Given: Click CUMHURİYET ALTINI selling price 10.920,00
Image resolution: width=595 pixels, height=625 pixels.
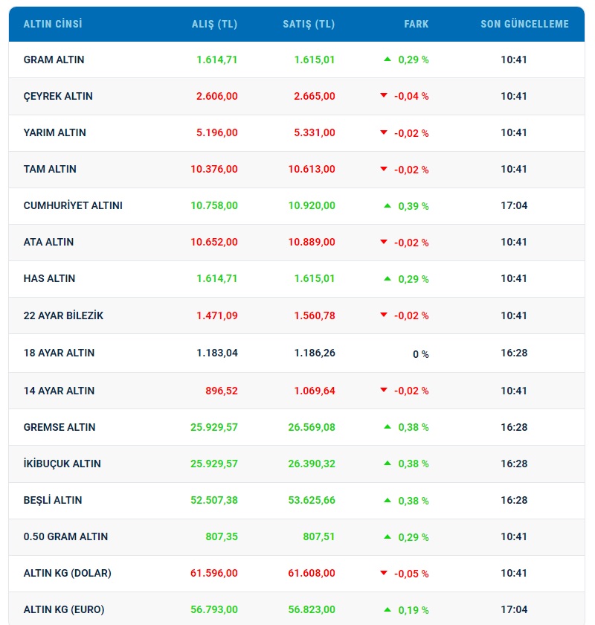Looking at the screenshot, I should click(312, 205).
